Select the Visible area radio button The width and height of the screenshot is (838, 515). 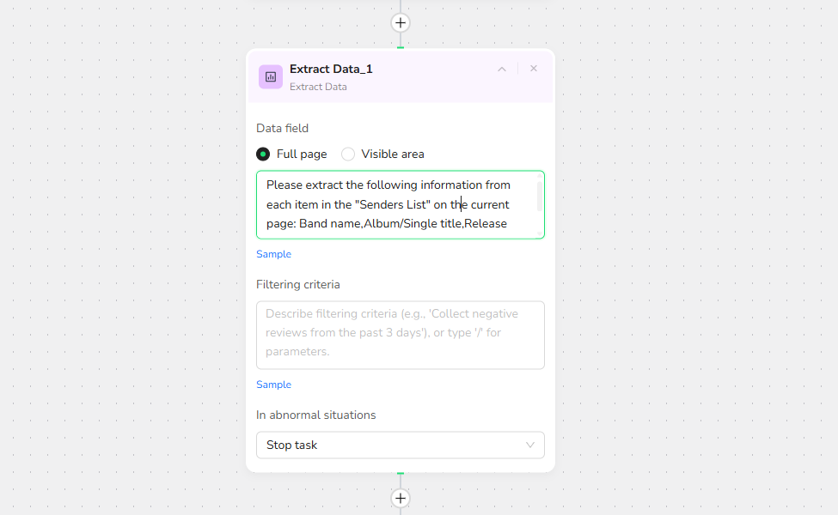[348, 154]
